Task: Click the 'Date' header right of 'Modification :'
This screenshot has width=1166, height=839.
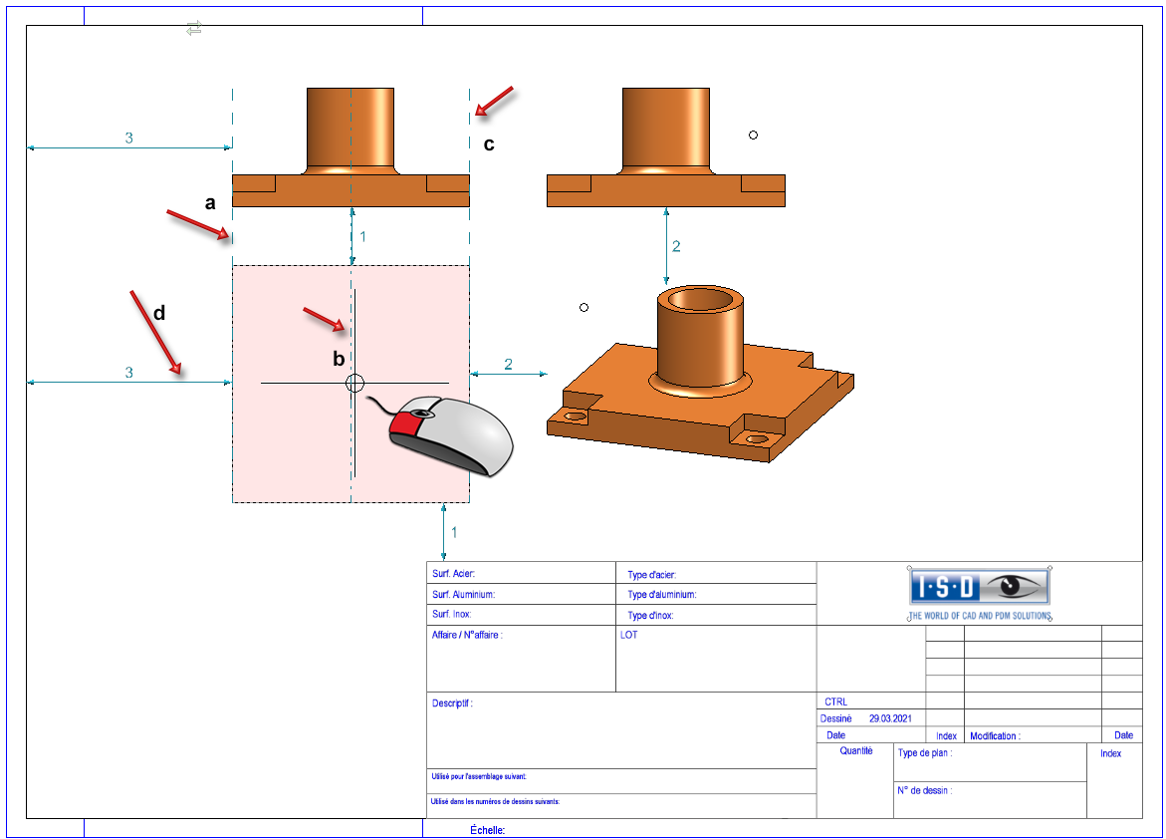Action: click(1123, 734)
